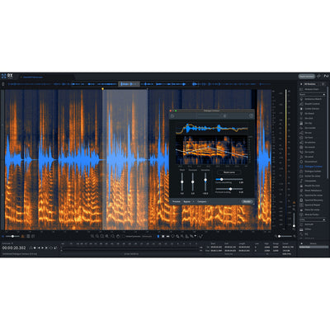Select the grab hand tool
This screenshot has height=330, width=330.
coord(118,236)
